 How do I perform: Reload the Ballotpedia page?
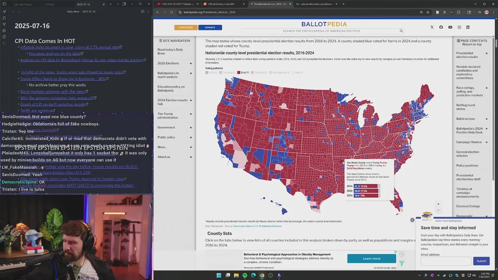[x=171, y=12]
